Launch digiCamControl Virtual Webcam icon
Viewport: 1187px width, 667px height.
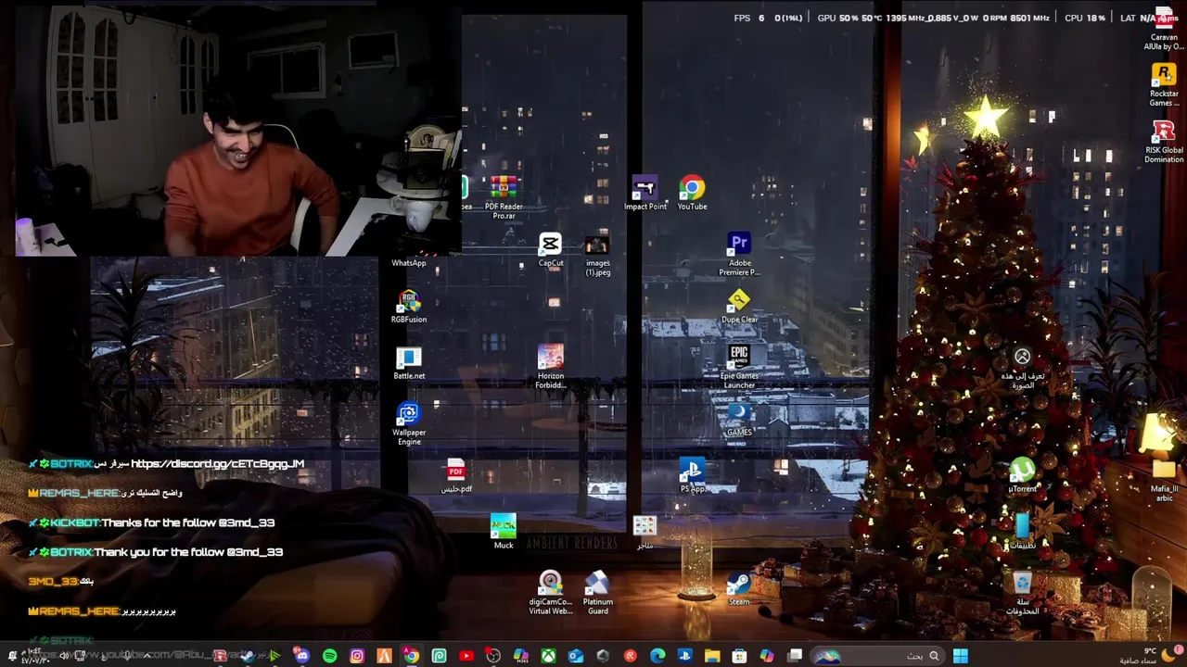[551, 594]
